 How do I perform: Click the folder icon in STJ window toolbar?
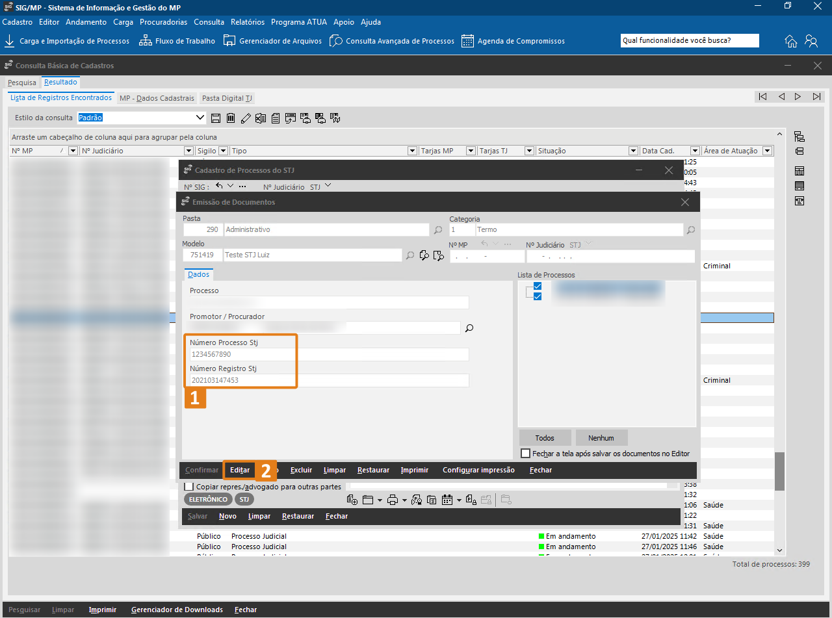368,500
